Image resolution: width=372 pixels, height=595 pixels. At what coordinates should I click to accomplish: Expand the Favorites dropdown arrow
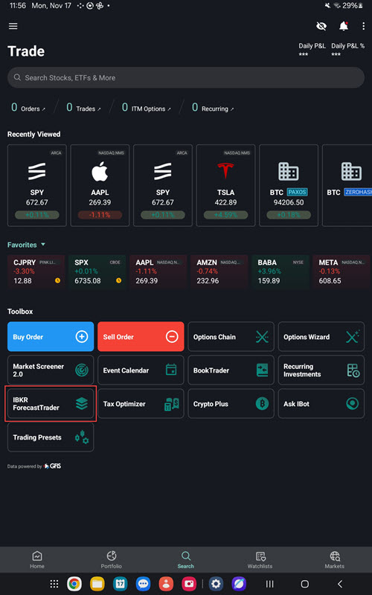click(x=43, y=245)
